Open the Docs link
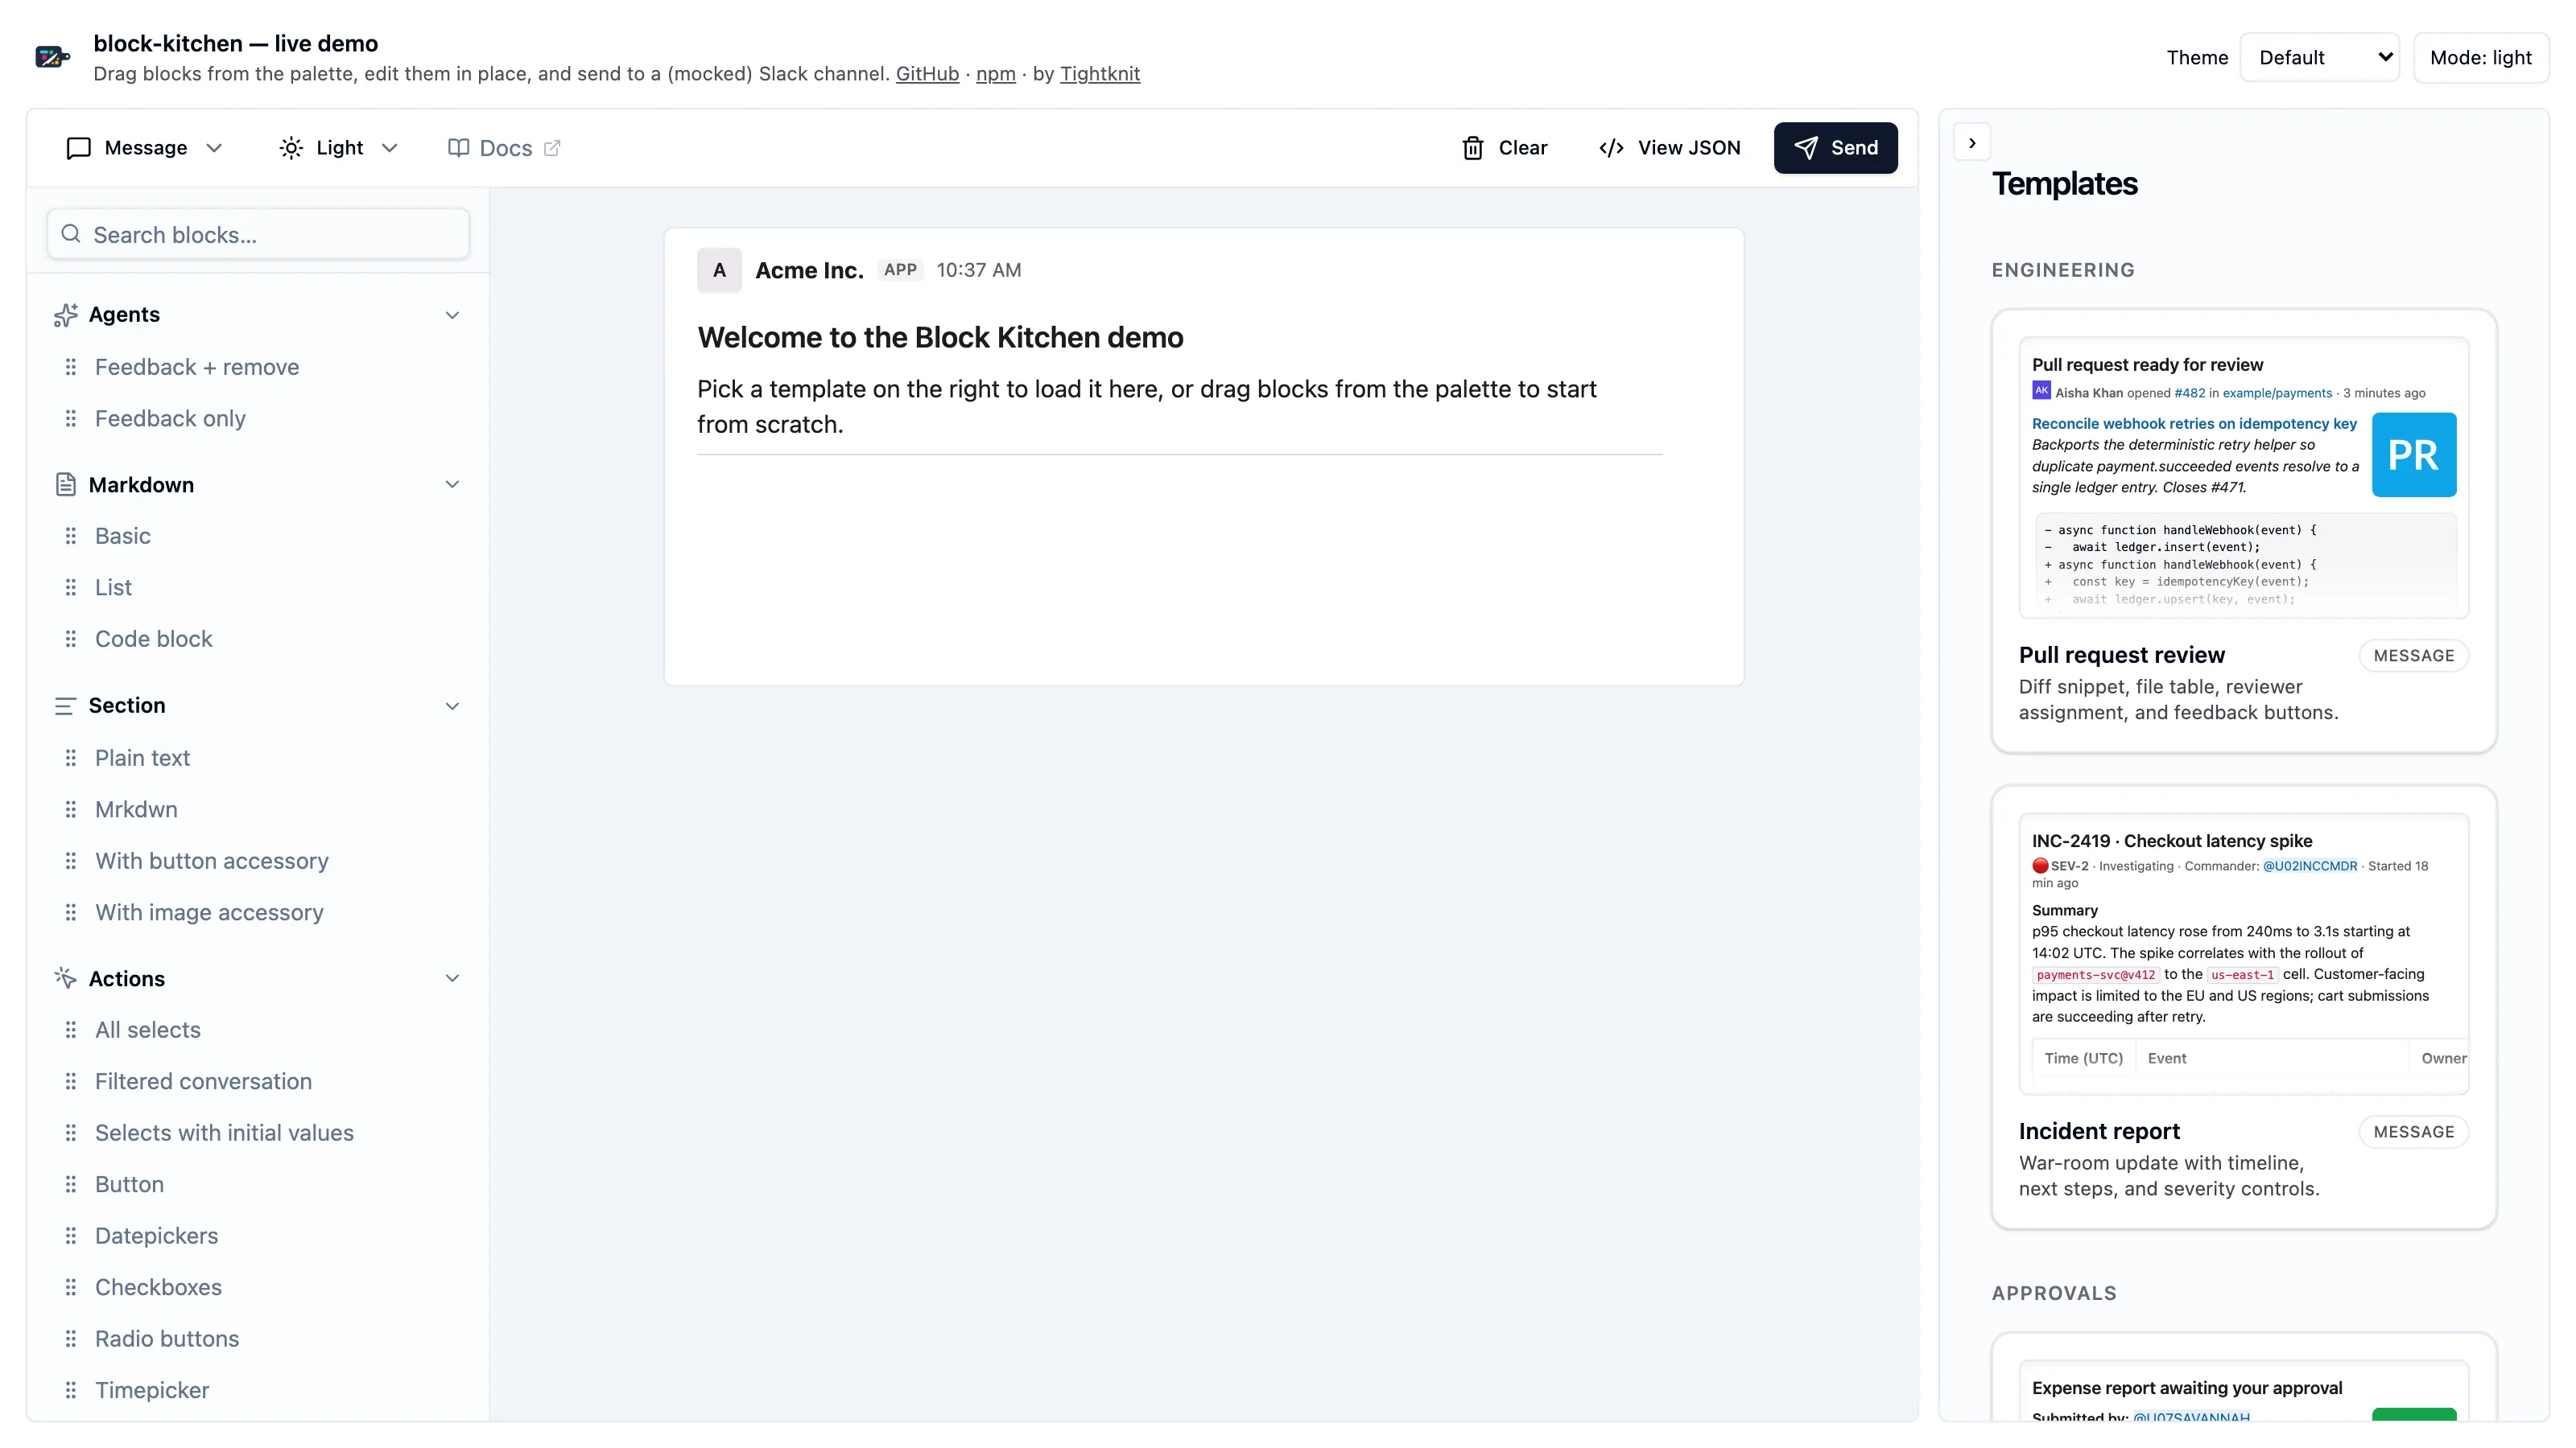Image resolution: width=2576 pixels, height=1448 pixels. point(504,148)
